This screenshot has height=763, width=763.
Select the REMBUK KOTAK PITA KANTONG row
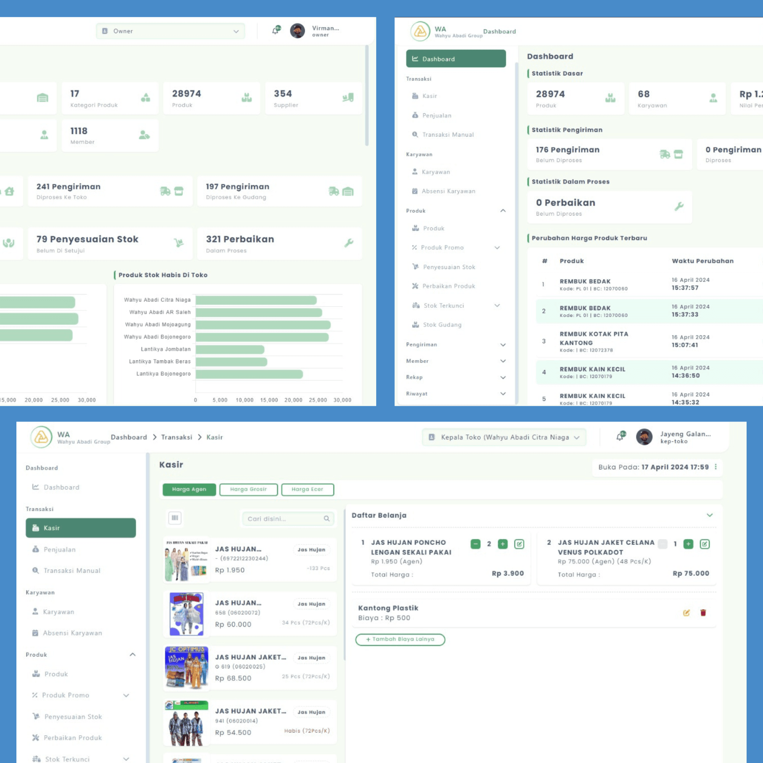649,341
